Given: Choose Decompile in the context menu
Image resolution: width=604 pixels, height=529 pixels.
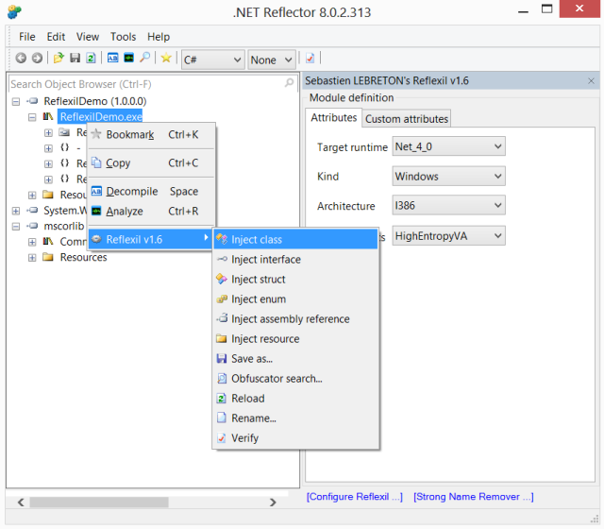Looking at the screenshot, I should pyautogui.click(x=152, y=191).
